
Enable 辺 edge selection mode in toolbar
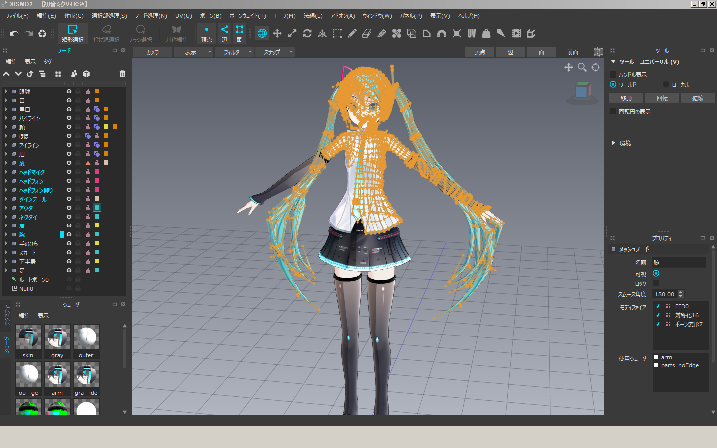pyautogui.click(x=225, y=34)
